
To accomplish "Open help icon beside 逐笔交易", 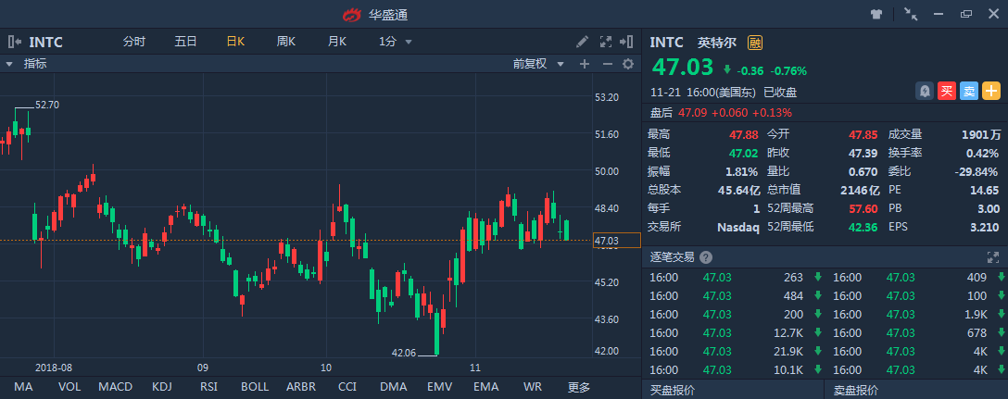I will pyautogui.click(x=706, y=257).
